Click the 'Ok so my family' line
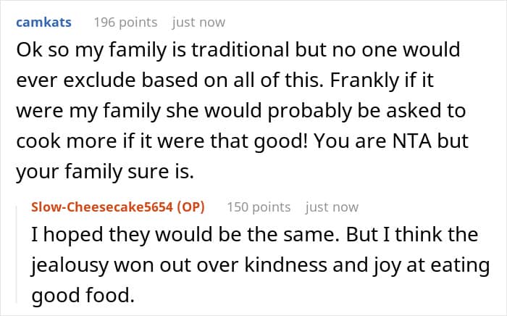 [x=238, y=50]
